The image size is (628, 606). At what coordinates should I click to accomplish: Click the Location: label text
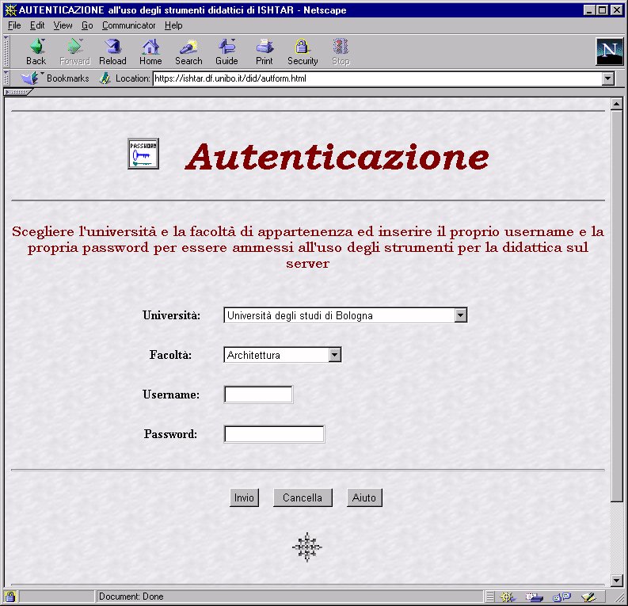[x=132, y=78]
